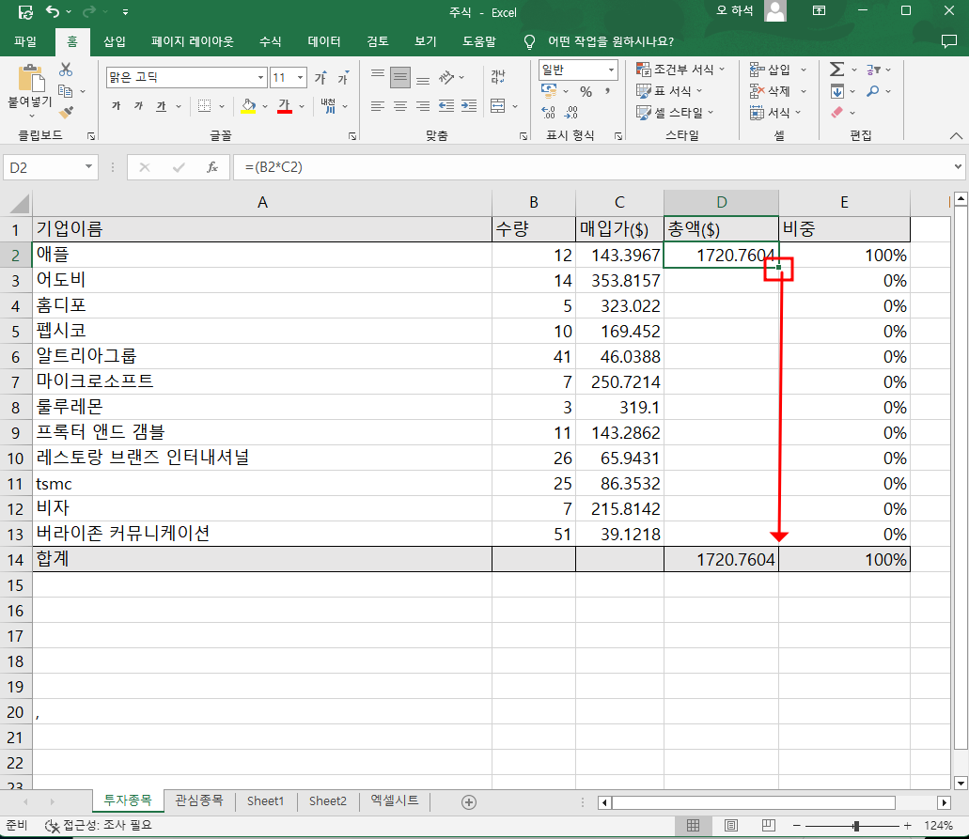Screen dimensions: 969x839
Task: Switch to the Insert tab
Action: [x=115, y=41]
